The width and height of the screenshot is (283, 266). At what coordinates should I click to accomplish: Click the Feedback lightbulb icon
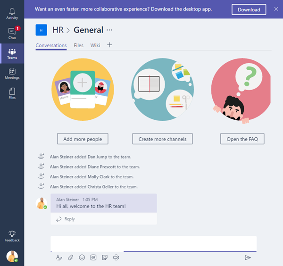point(12,236)
